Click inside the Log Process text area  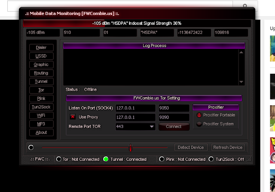[151, 67]
